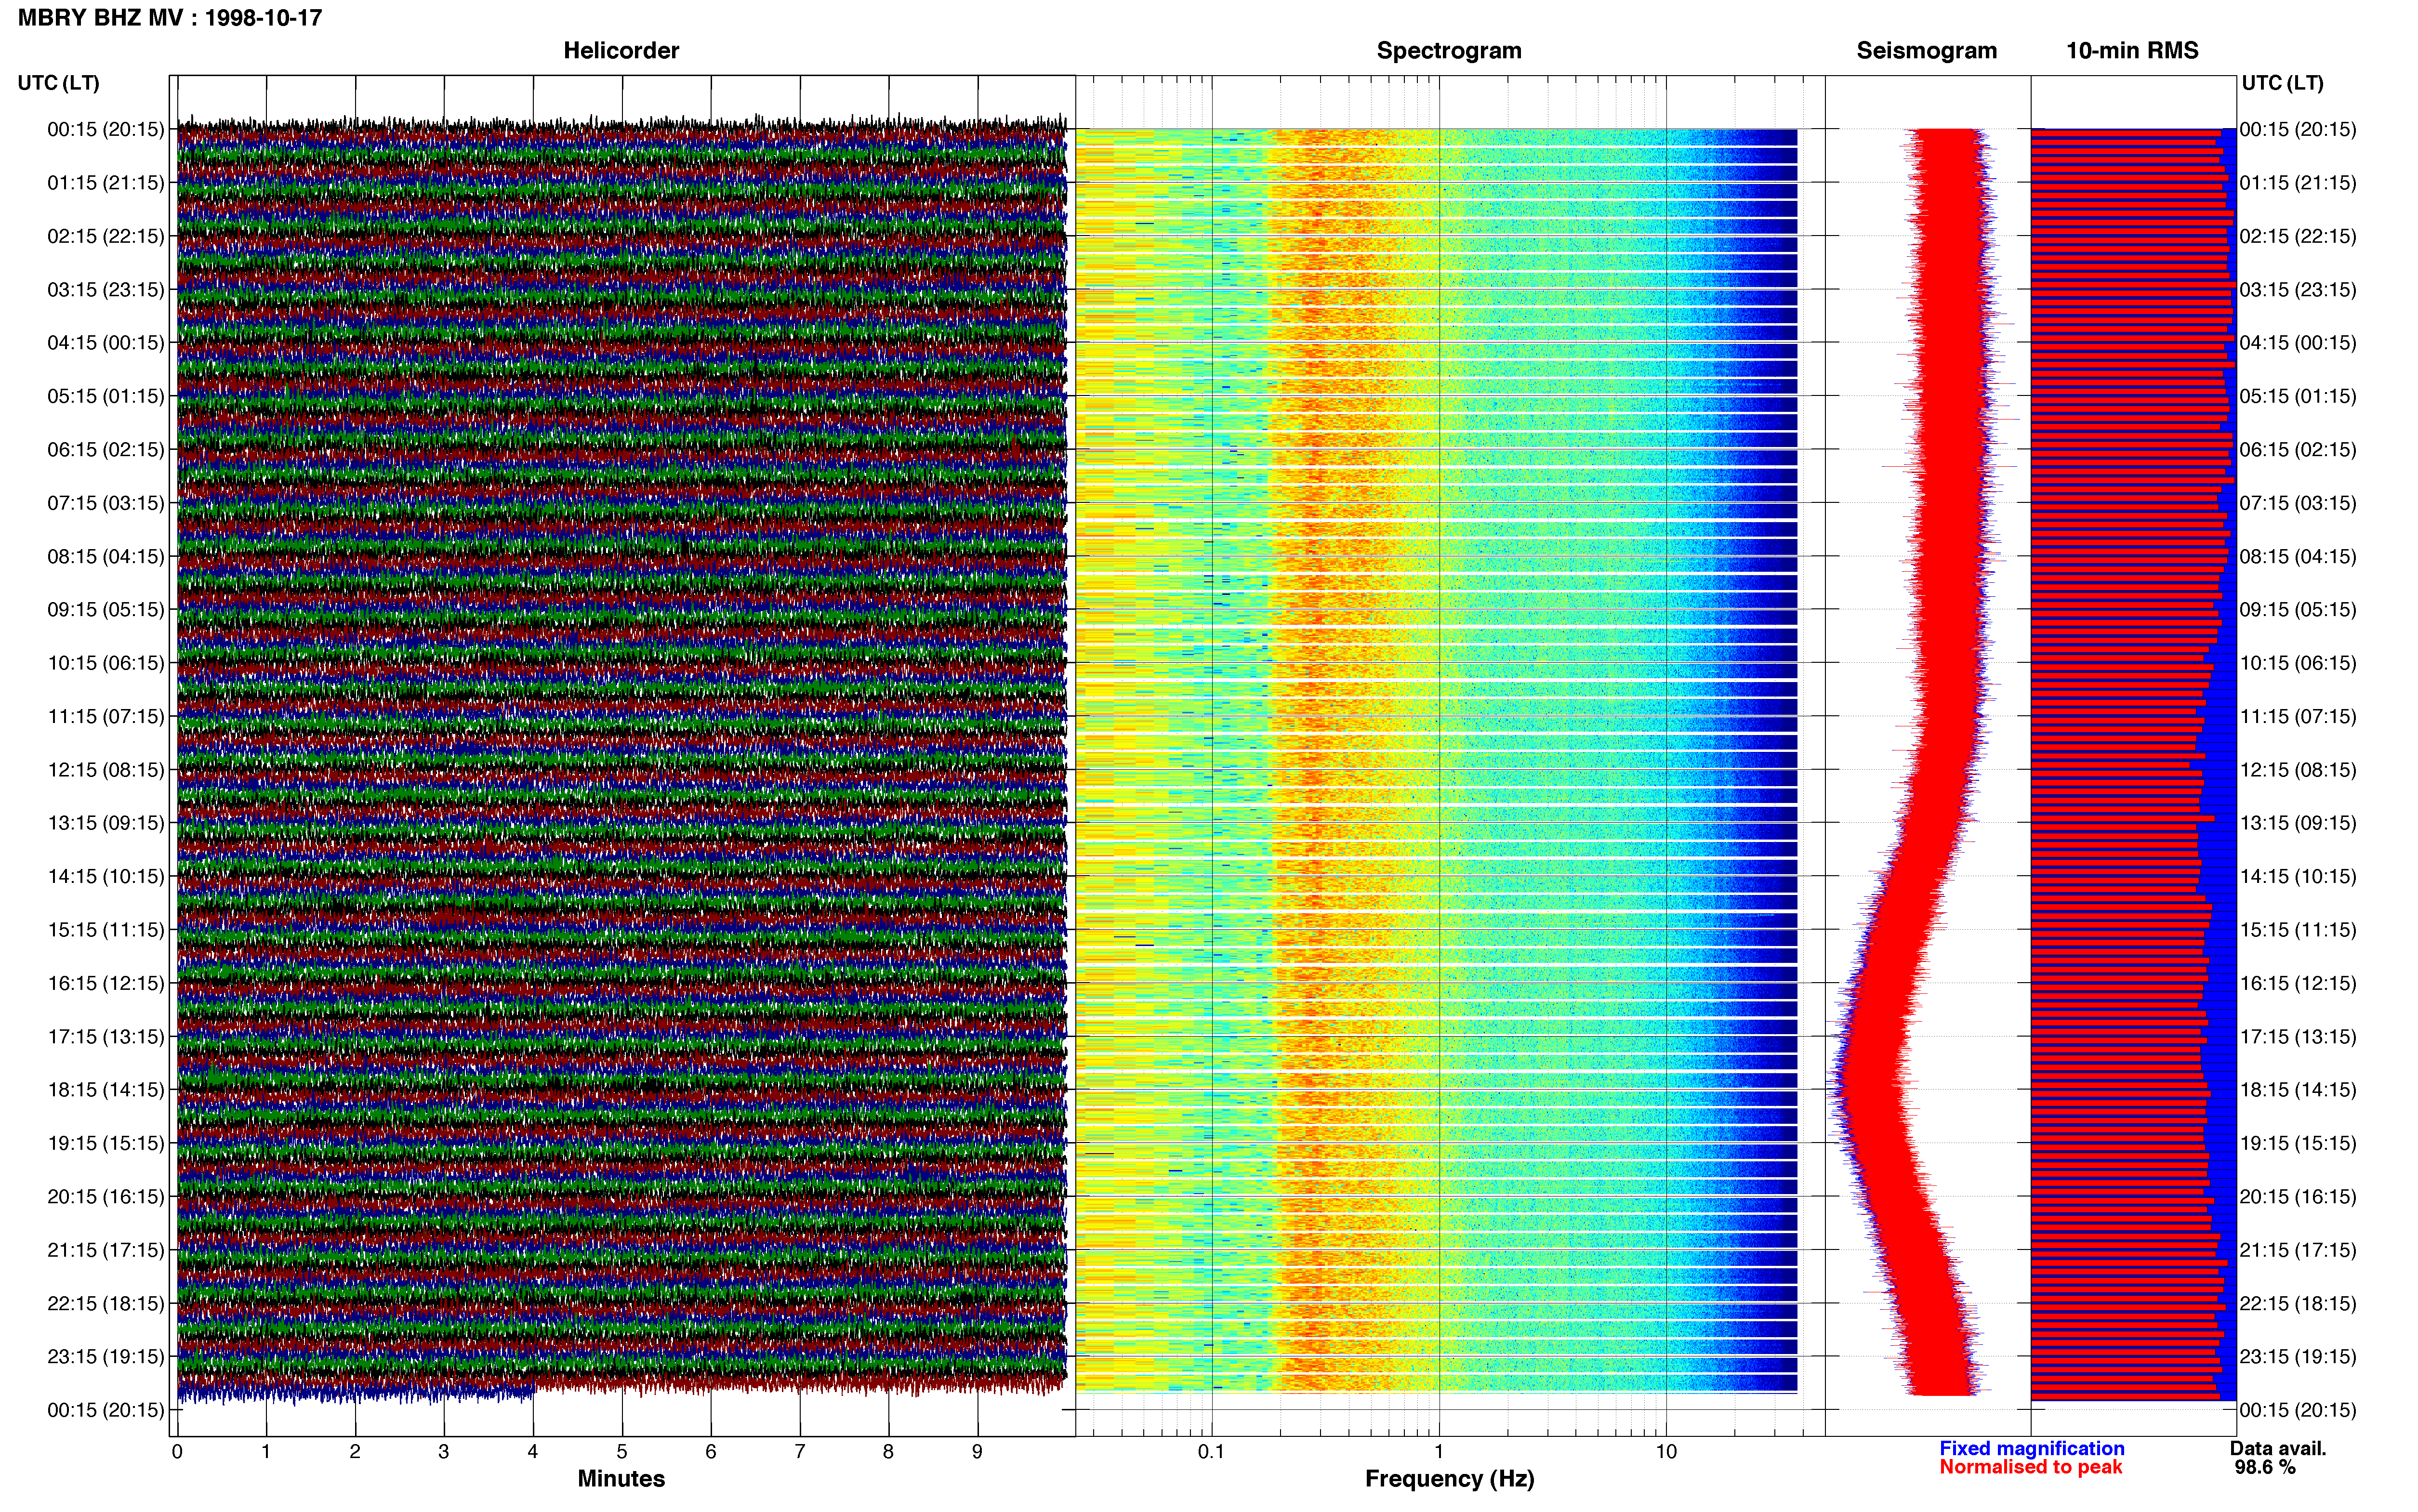Click right-side time label '18:15 (14:15)'
2418x1512 pixels.
coord(2298,1090)
